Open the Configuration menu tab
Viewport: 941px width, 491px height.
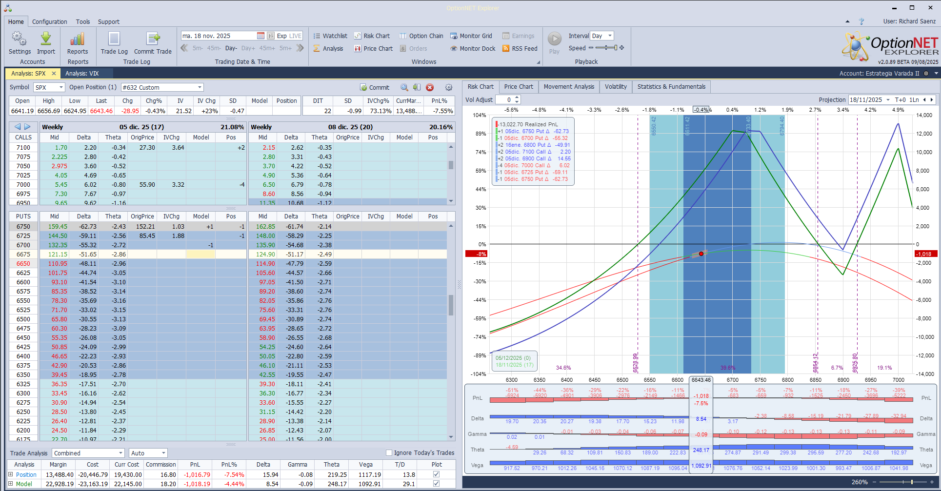point(50,22)
